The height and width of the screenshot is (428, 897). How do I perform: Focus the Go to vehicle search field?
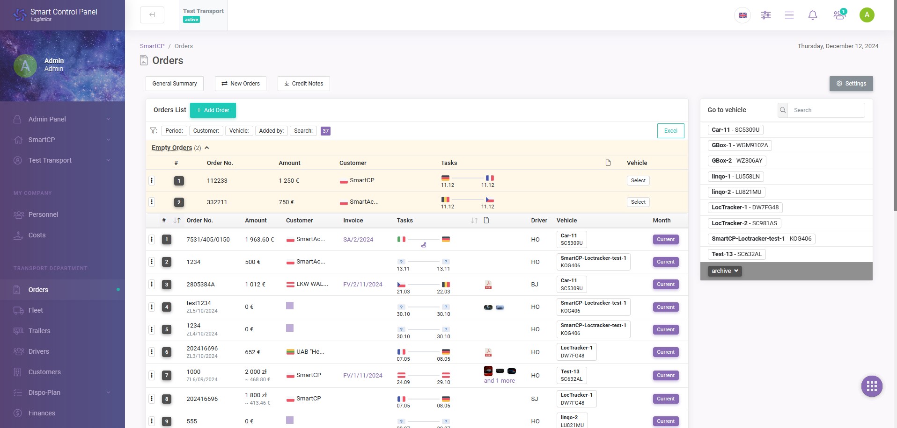826,110
